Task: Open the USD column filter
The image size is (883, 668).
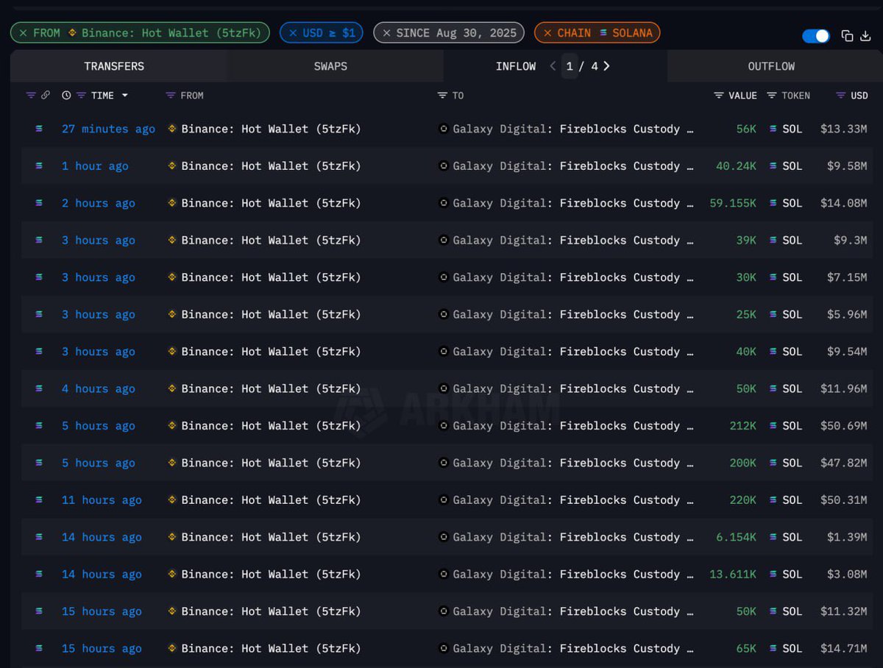Action: (x=841, y=96)
